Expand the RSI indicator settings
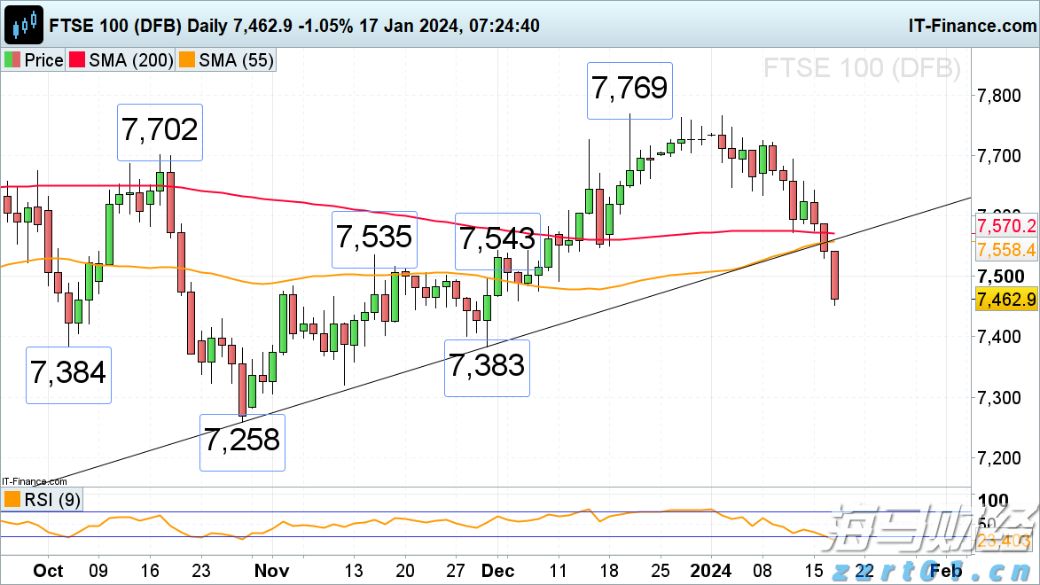1040x585 pixels. point(53,499)
